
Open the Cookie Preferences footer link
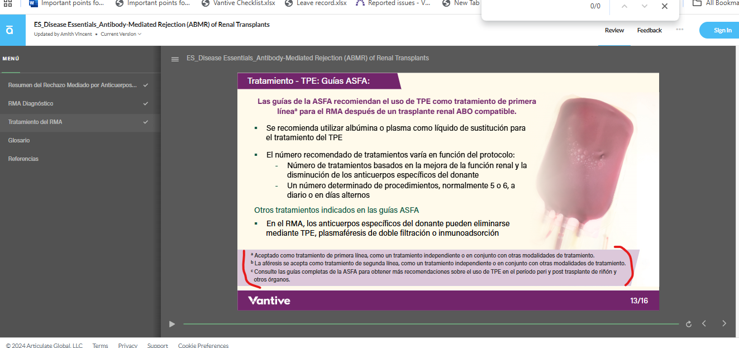click(x=203, y=346)
